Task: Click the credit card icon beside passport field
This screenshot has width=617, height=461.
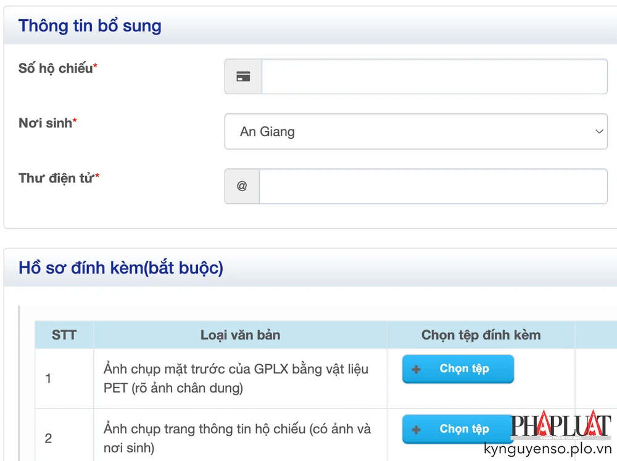Action: coord(242,76)
